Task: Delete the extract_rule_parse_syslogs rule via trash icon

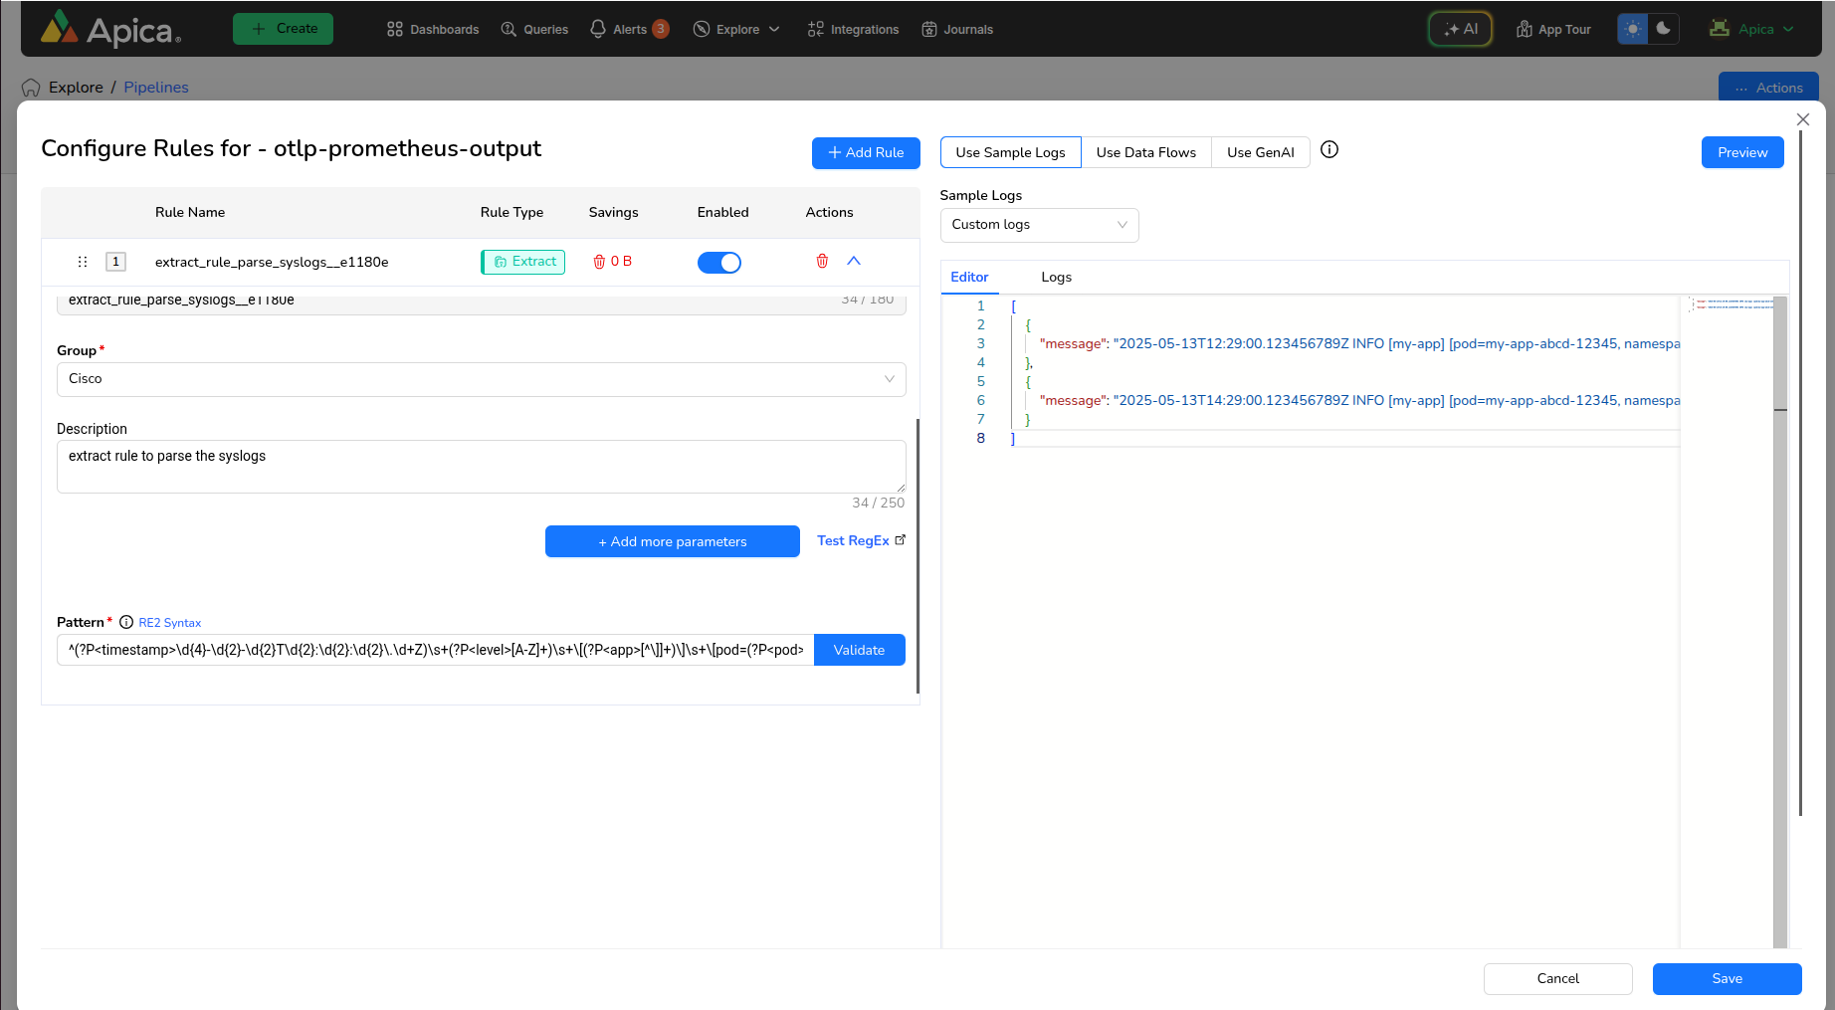Action: point(822,262)
